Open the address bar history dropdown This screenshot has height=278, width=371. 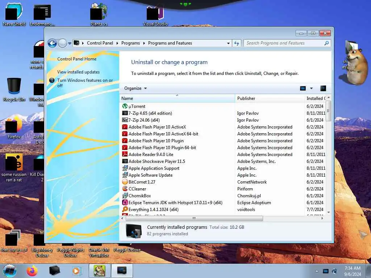click(x=228, y=43)
